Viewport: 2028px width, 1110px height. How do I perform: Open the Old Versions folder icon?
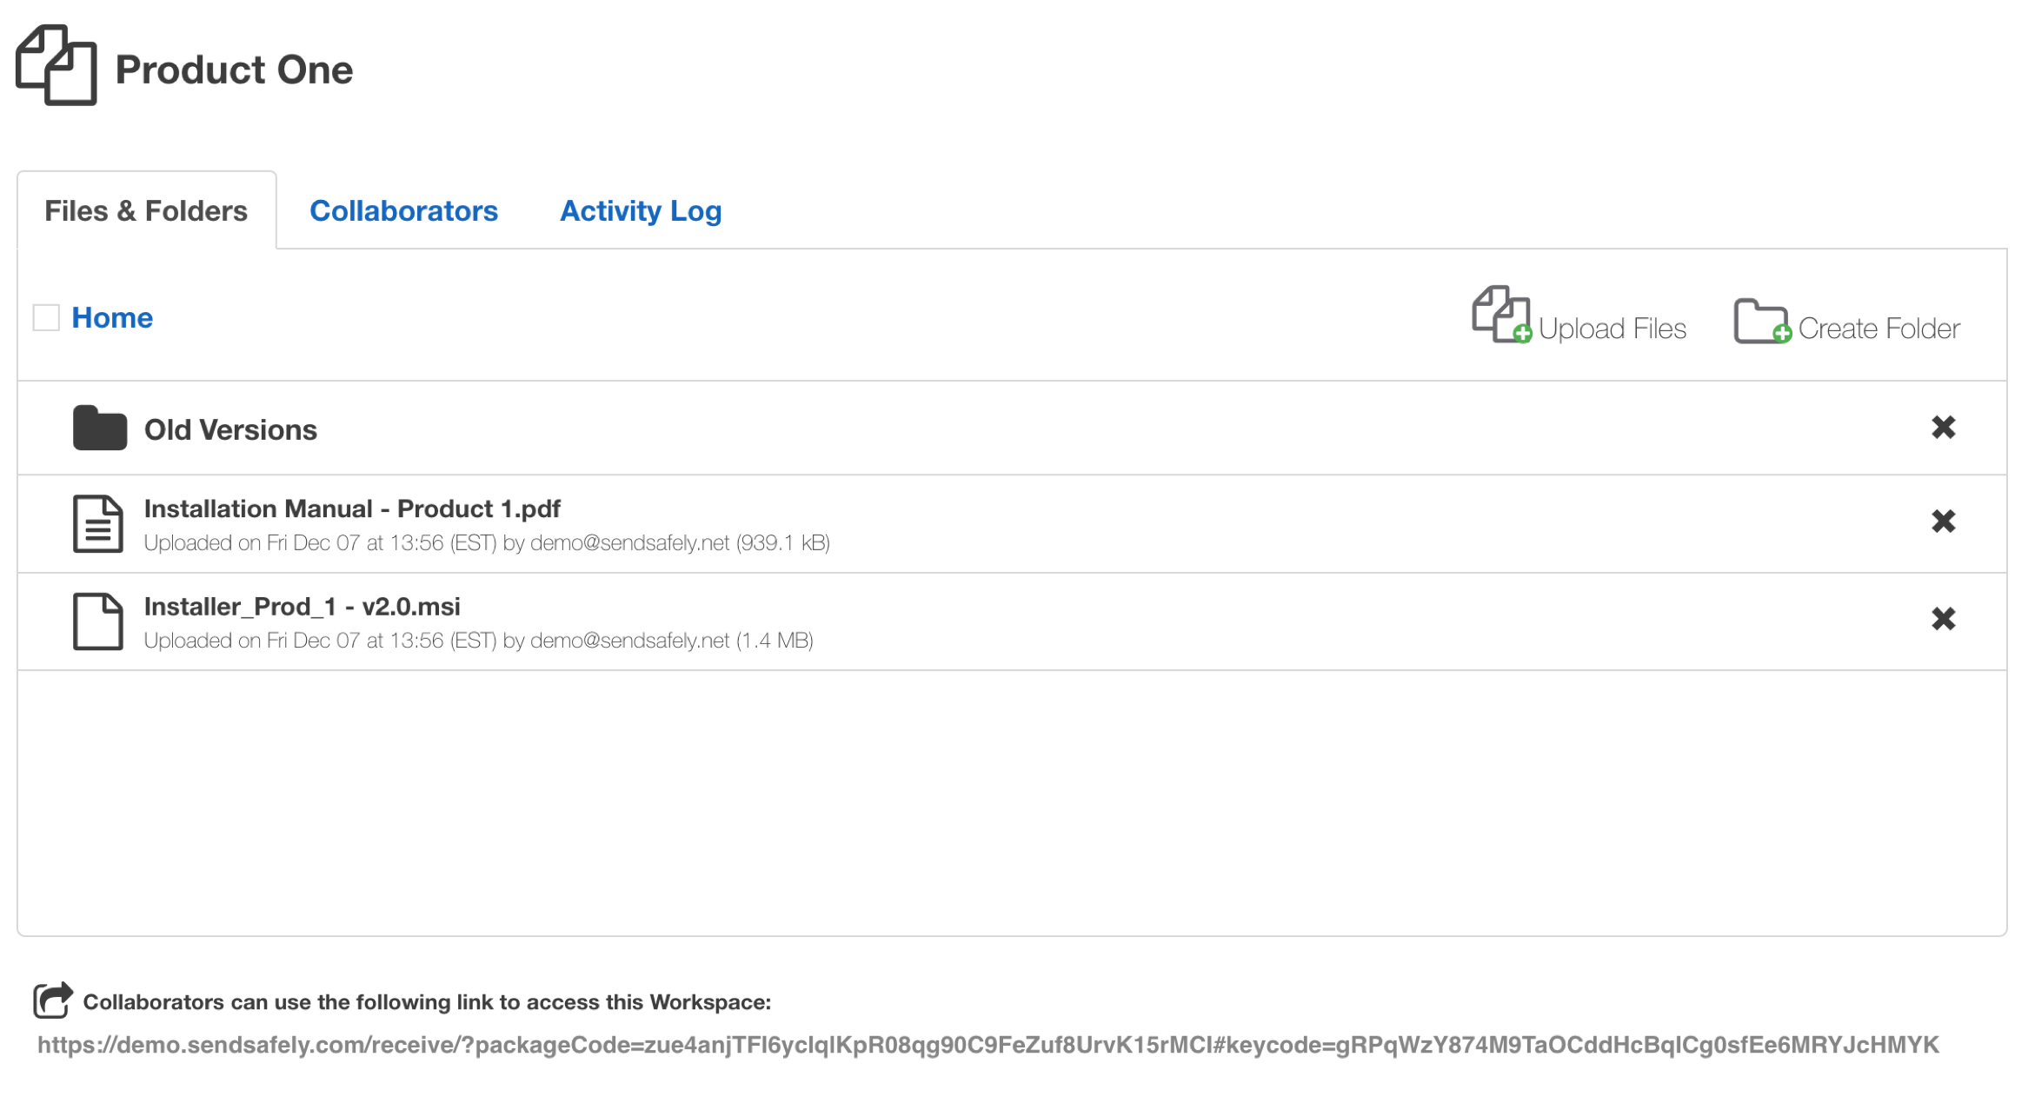[x=99, y=428]
